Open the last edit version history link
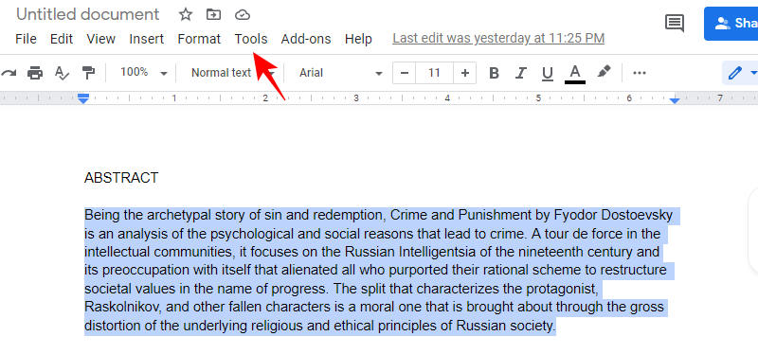 (x=498, y=38)
